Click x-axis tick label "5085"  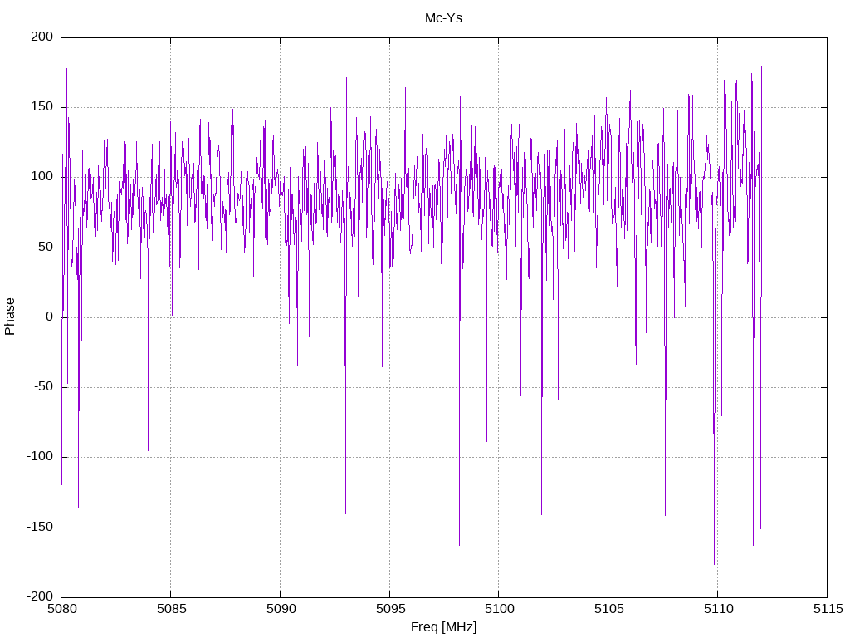coord(172,609)
